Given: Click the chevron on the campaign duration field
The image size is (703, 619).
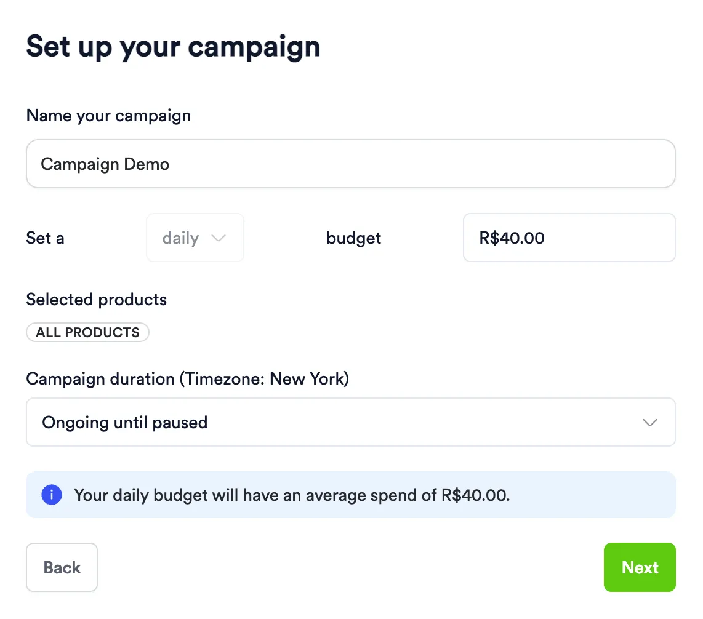Looking at the screenshot, I should [x=649, y=423].
